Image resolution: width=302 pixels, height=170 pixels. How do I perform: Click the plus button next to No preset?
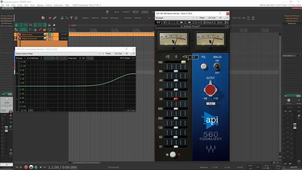click(x=197, y=18)
